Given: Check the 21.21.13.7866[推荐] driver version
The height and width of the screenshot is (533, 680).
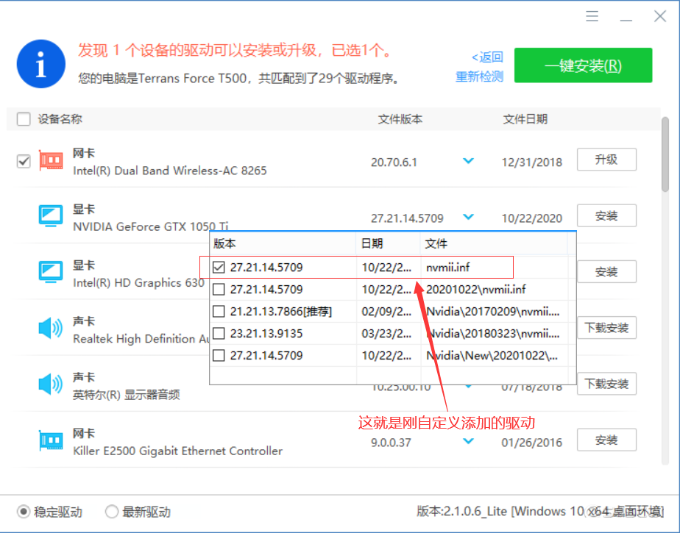Looking at the screenshot, I should tap(219, 311).
